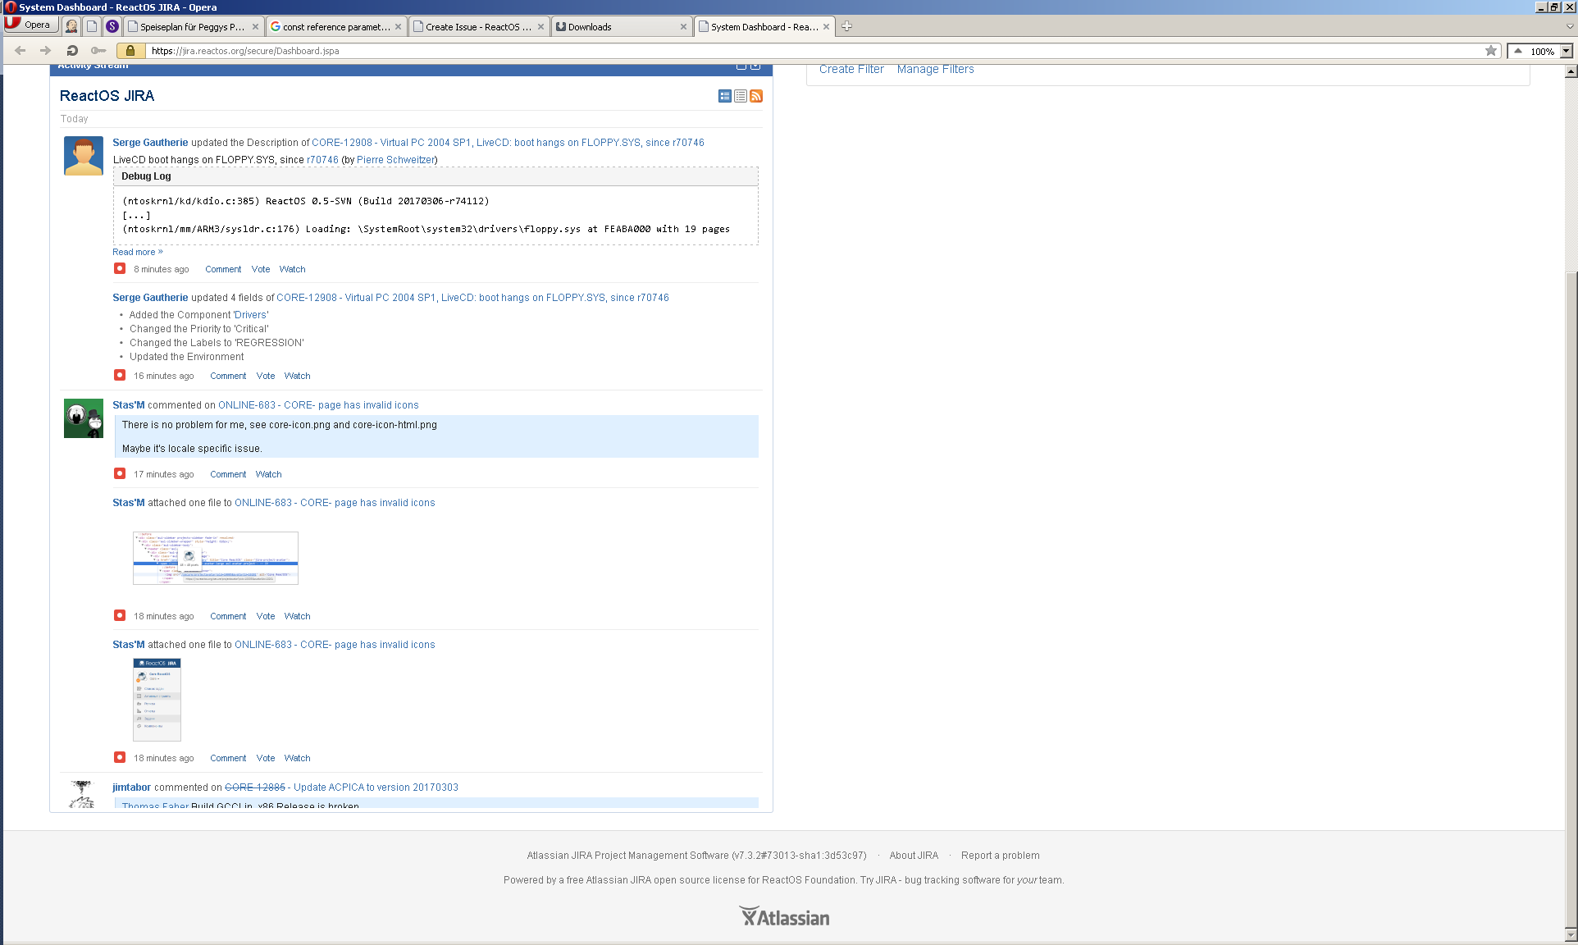Switch to the const reference parameter tab
The width and height of the screenshot is (1578, 945).
(335, 27)
